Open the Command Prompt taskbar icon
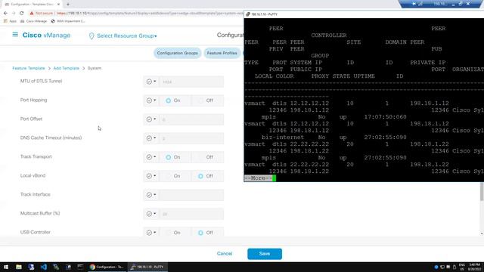 (x=80, y=267)
